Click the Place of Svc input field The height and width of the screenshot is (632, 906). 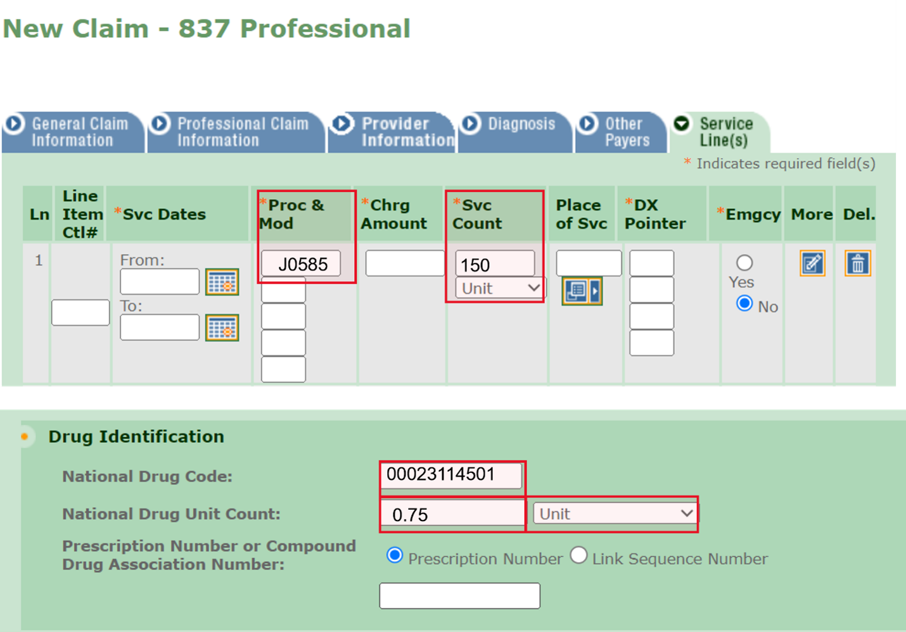589,263
